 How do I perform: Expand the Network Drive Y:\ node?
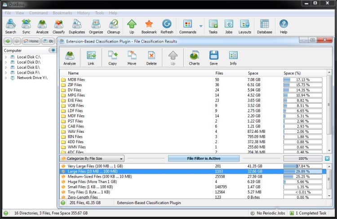point(6,78)
